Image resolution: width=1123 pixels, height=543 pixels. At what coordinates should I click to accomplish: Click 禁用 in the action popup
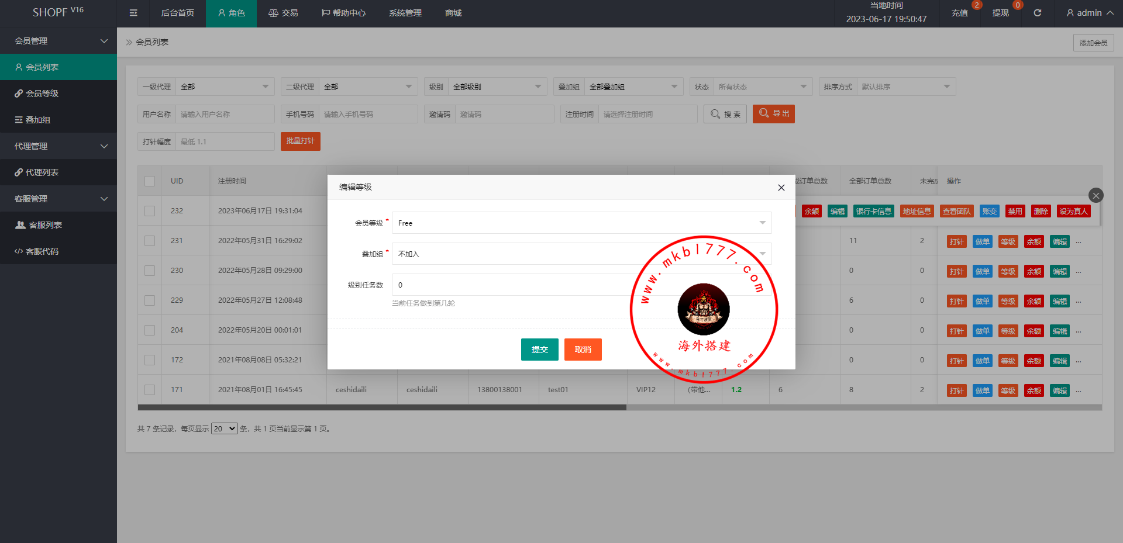(1015, 211)
